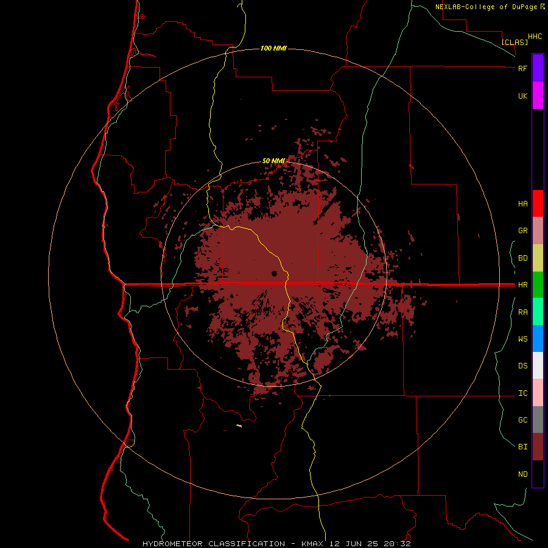
Task: Pick the HR green legend swatch
Action: point(538,284)
